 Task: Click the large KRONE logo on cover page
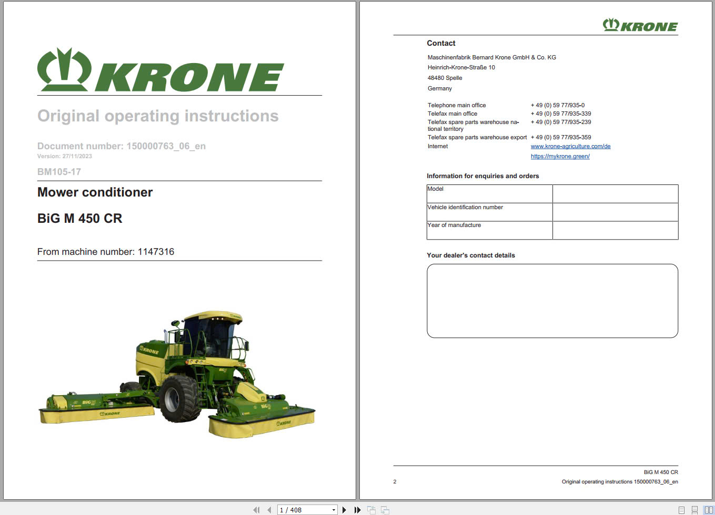[x=160, y=70]
